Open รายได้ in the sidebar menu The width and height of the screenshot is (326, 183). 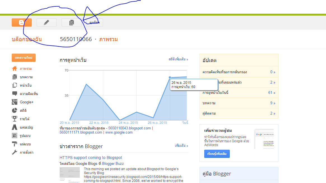[x=25, y=119]
